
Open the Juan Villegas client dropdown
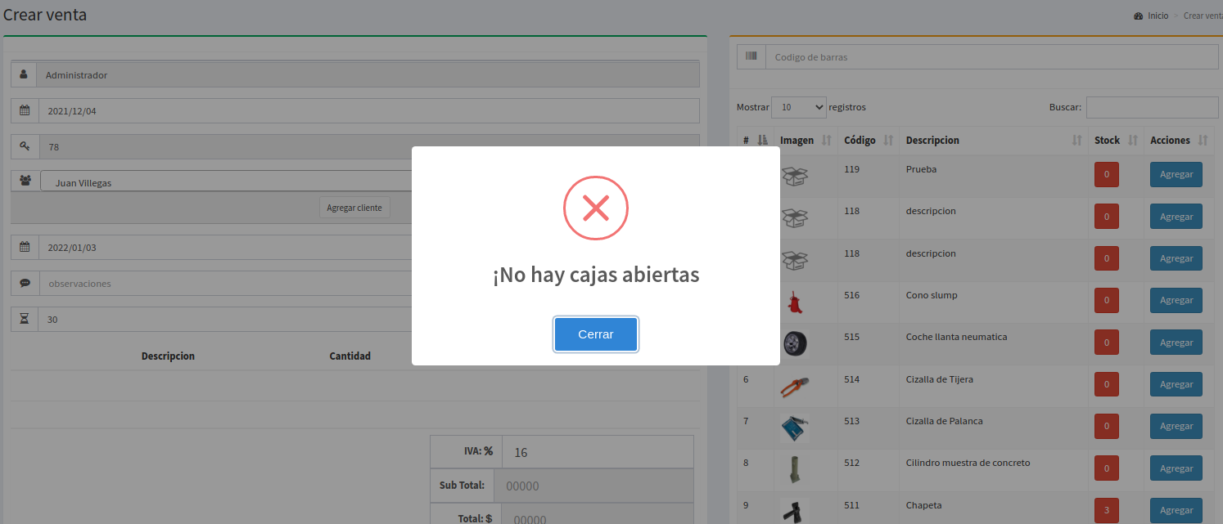(229, 182)
